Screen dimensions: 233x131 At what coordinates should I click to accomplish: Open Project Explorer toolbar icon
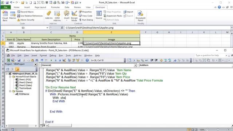[69, 60]
